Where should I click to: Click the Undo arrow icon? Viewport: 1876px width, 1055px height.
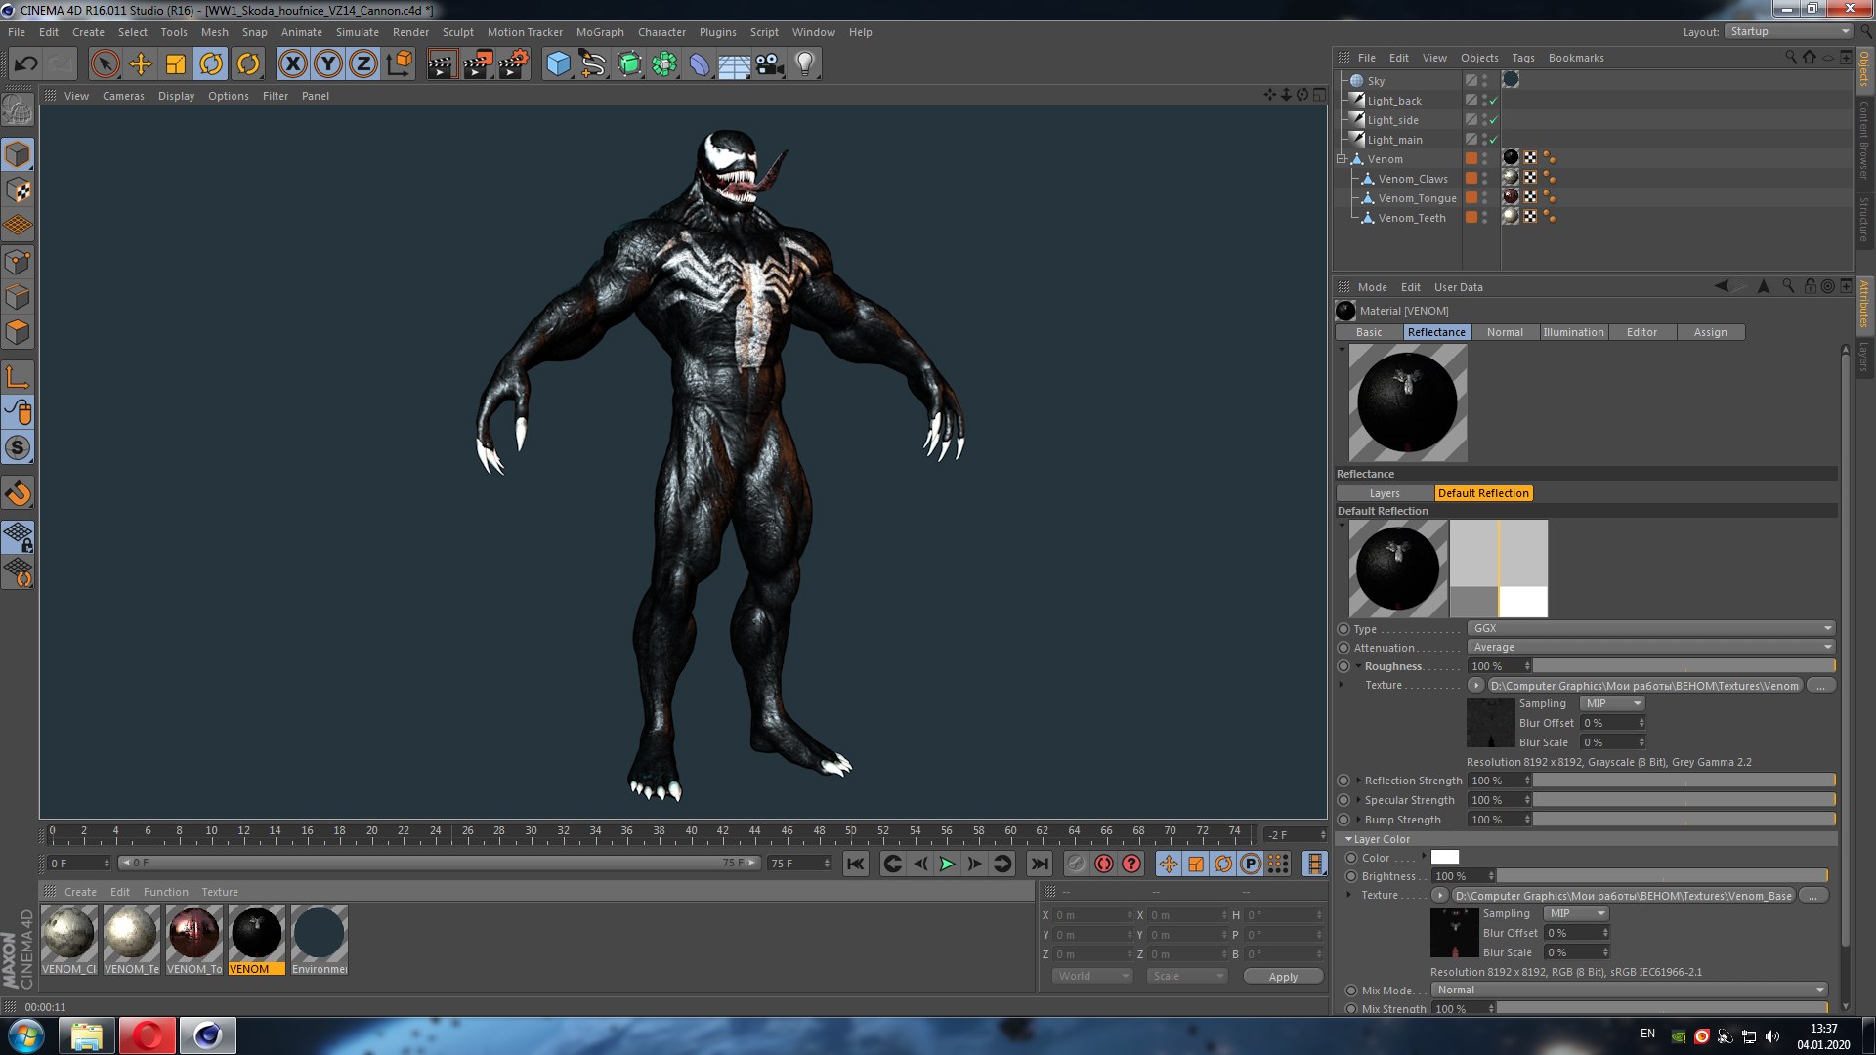click(25, 64)
